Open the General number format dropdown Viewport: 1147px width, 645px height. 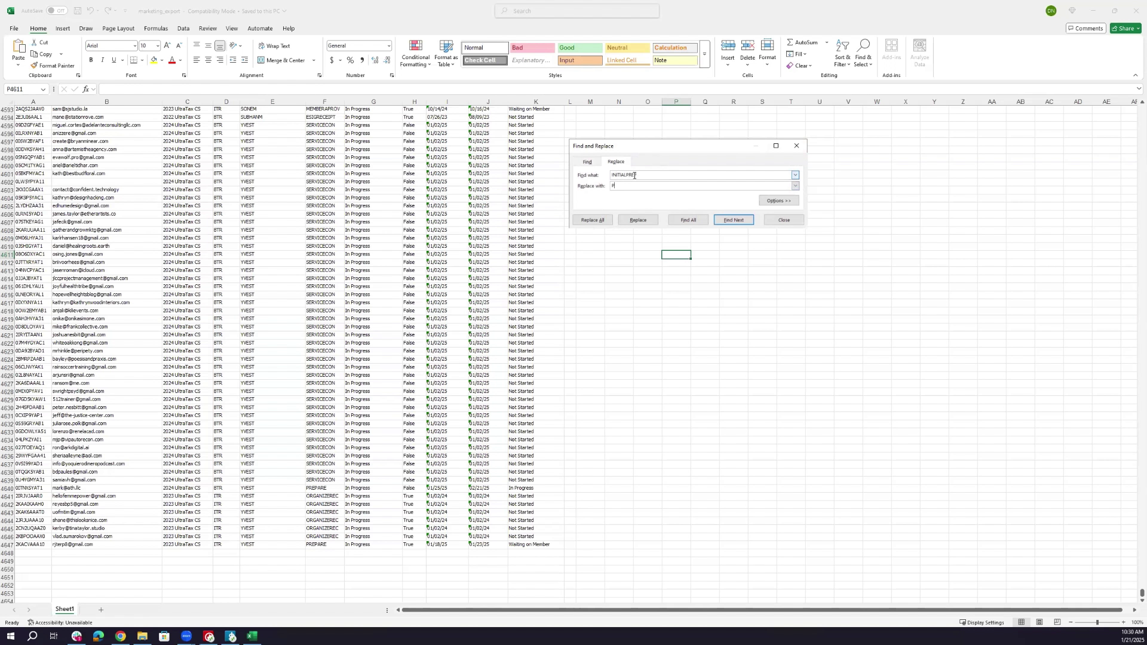(388, 46)
